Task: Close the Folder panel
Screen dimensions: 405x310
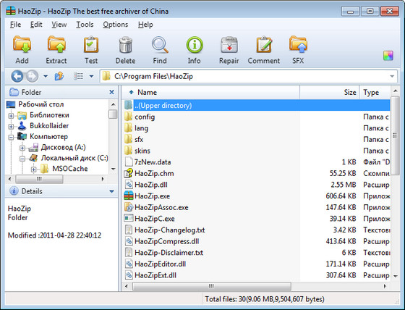Action: 111,92
